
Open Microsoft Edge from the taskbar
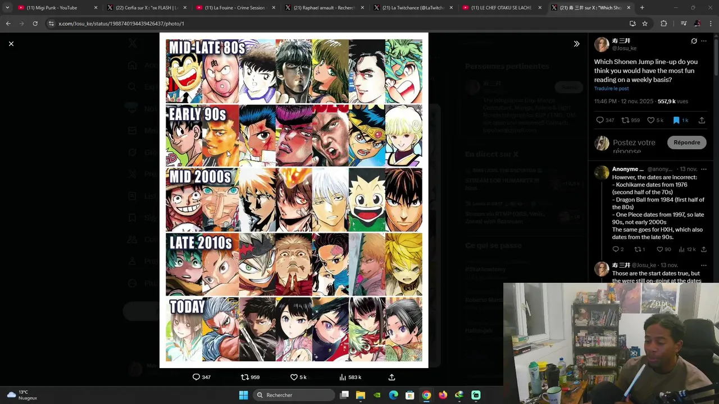393,395
